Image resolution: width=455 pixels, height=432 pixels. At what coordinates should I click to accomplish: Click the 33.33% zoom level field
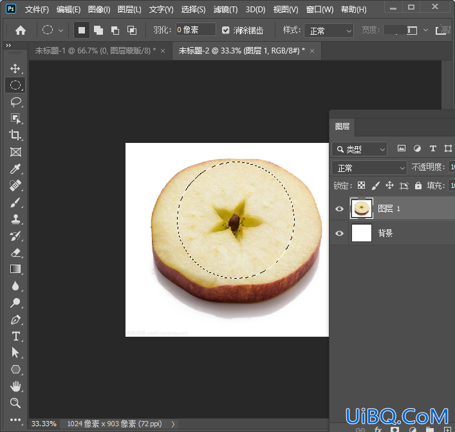pyautogui.click(x=44, y=424)
